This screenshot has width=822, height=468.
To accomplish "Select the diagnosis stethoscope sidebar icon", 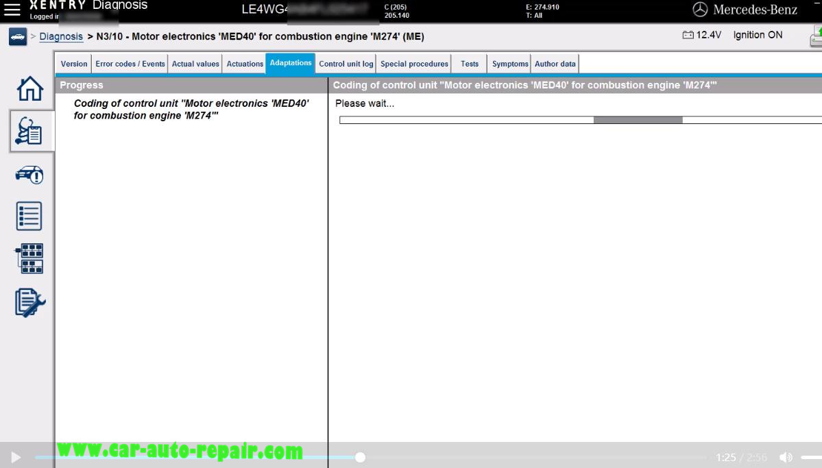I will [29, 131].
